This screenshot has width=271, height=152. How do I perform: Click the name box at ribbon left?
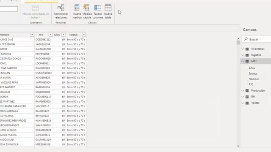[8, 9]
